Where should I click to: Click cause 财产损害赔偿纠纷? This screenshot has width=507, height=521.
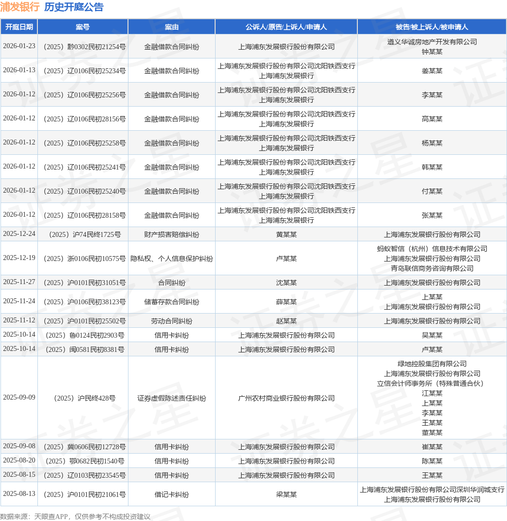pos(172,234)
